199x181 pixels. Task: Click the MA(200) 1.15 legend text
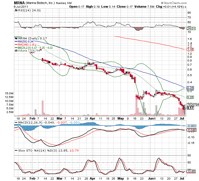pyautogui.click(x=26, y=45)
